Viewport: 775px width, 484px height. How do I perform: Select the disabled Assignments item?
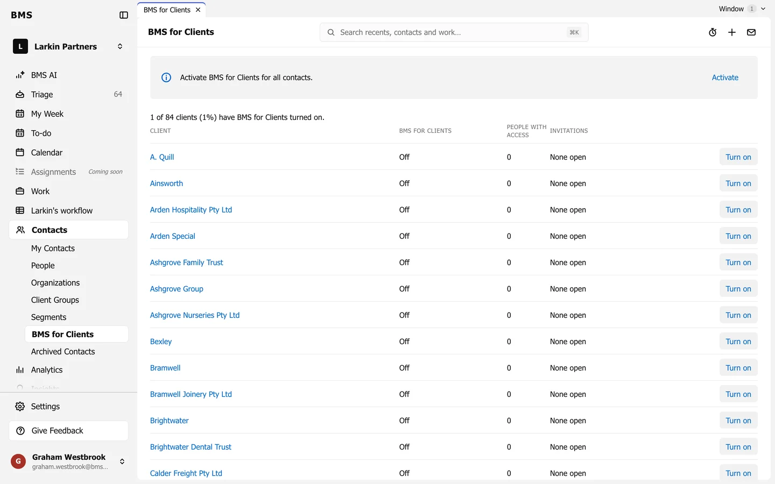click(x=69, y=172)
